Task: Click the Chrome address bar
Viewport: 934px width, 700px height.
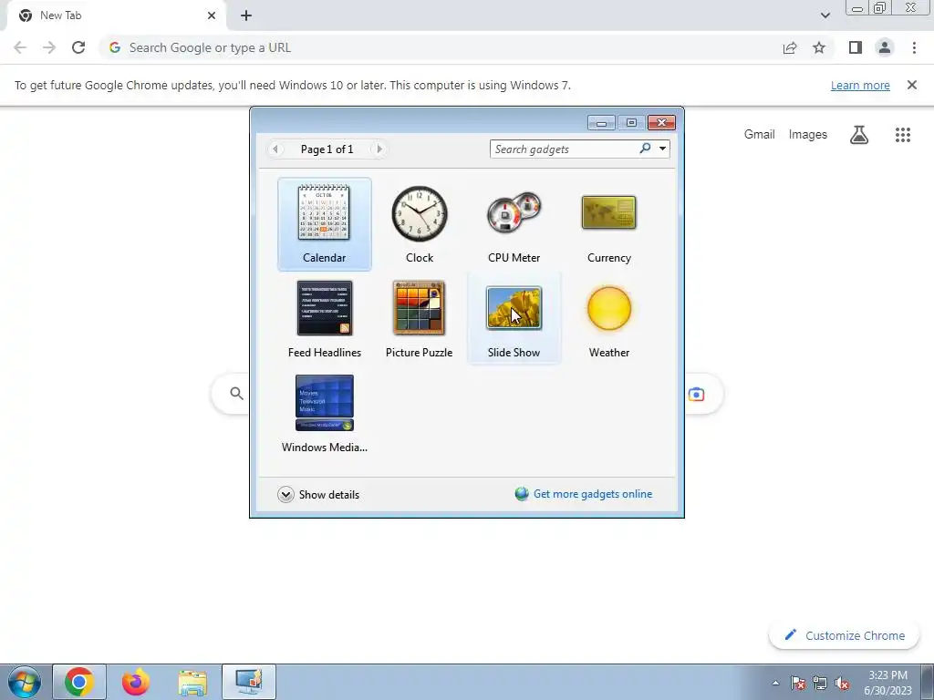Action: pos(441,47)
